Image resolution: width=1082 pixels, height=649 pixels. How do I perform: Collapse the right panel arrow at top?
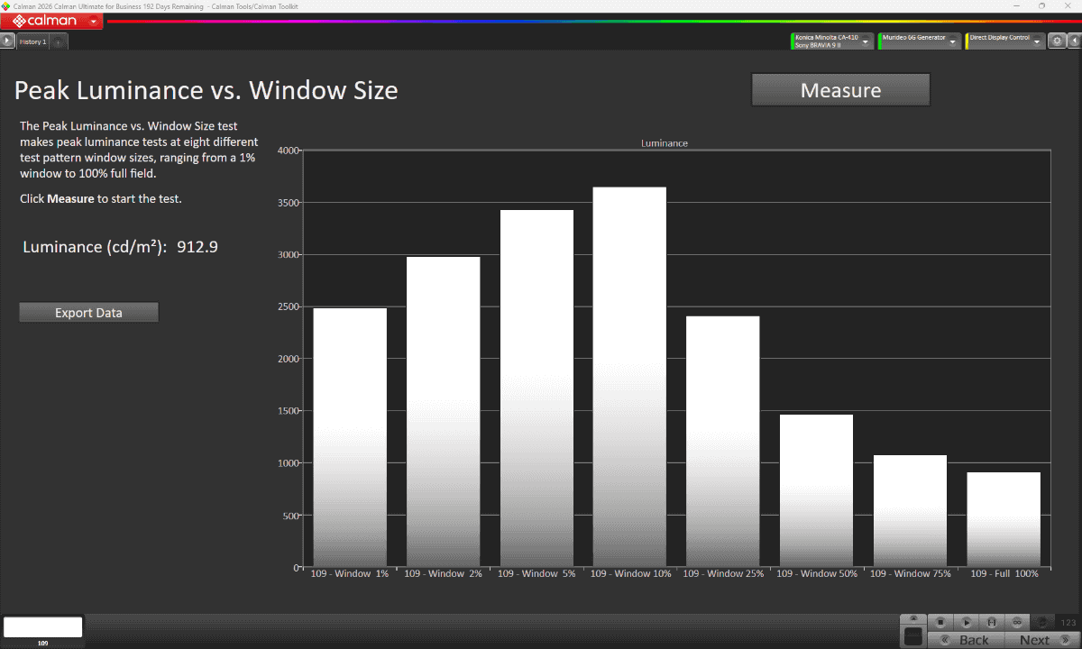click(1074, 41)
